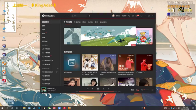Open 发现音乐 in the sidebar
Viewport: 196px width, 110px height.
50,22
